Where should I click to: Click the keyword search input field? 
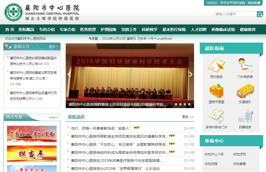(235, 14)
